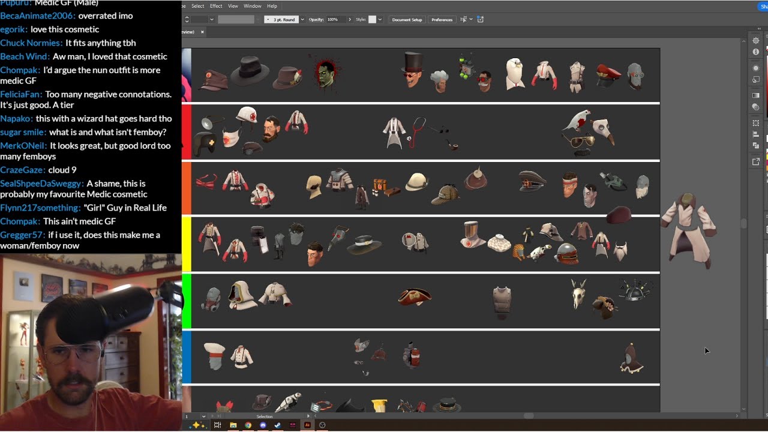The height and width of the screenshot is (432, 768).
Task: Open the Gradient panel icon
Action: (x=755, y=95)
